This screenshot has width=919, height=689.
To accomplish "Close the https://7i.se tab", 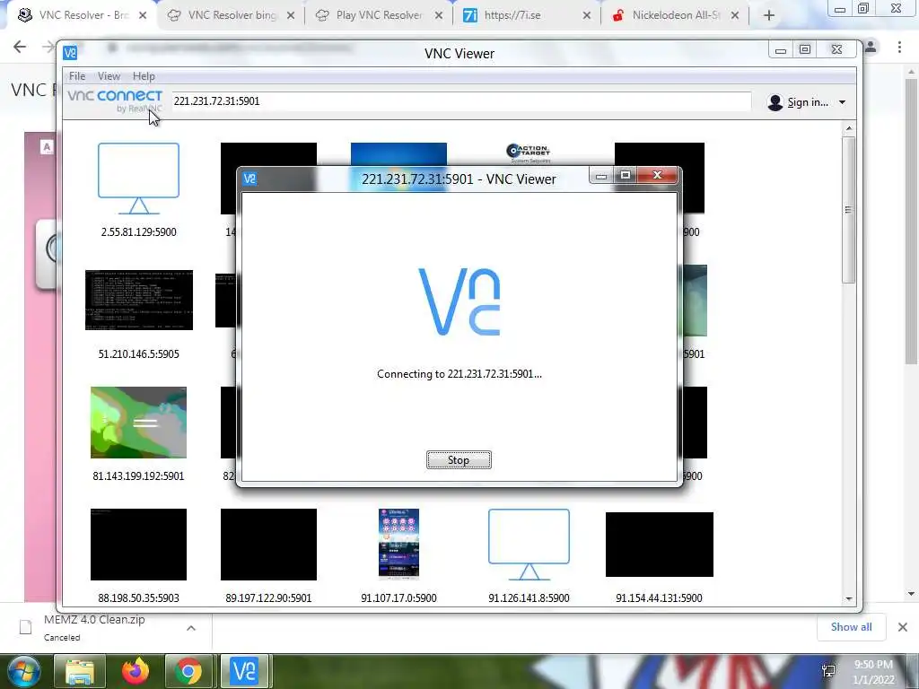I will (x=587, y=16).
